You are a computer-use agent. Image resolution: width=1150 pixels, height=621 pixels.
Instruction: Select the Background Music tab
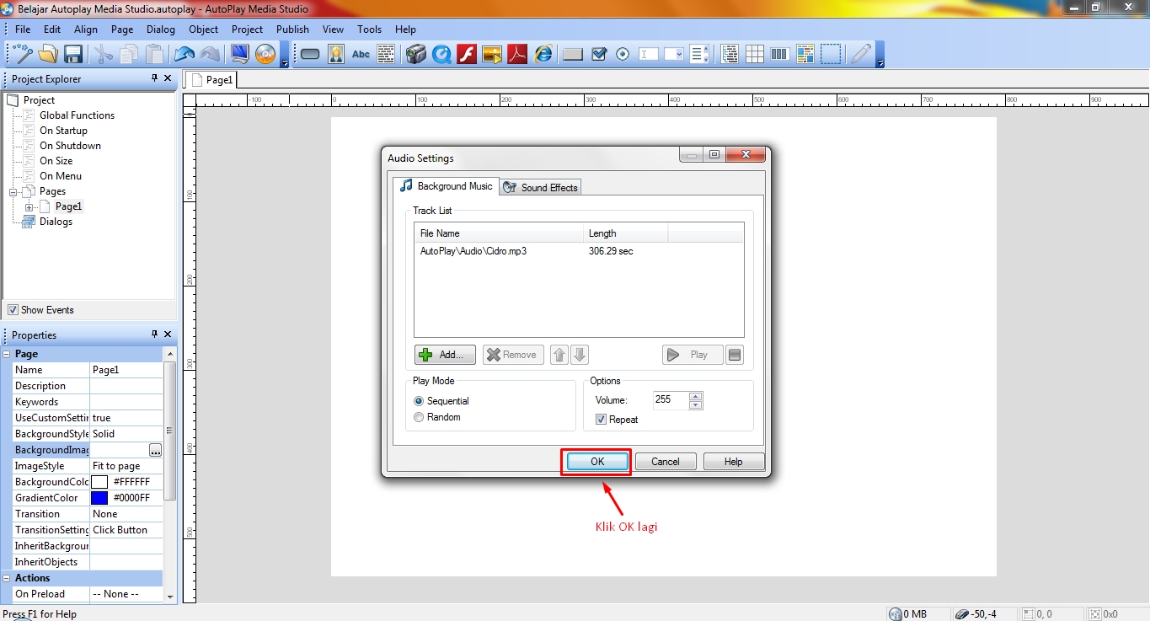446,186
